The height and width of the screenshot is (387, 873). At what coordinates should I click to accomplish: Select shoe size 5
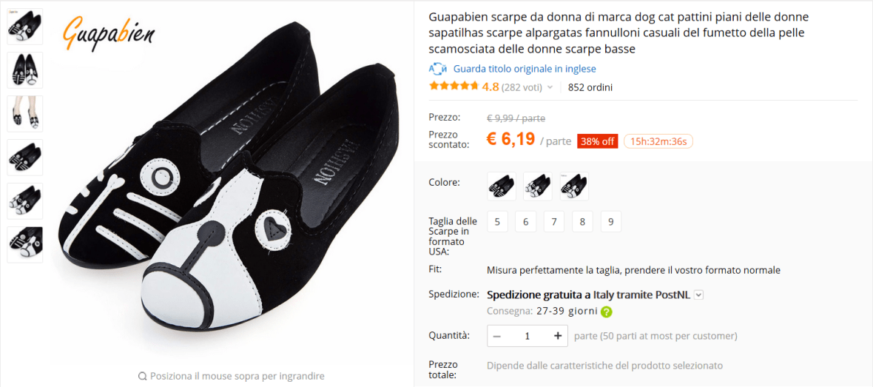coord(497,221)
